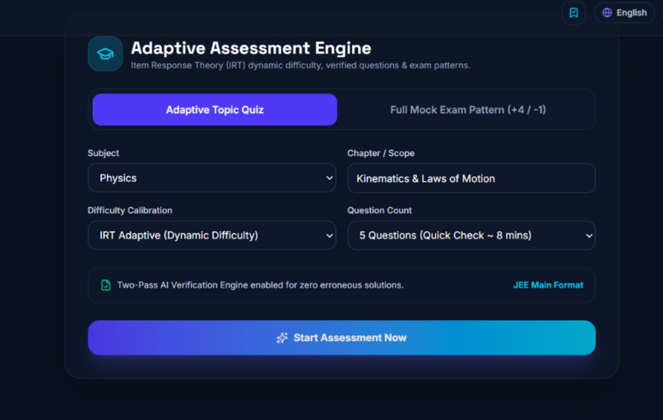Open the Subject dropdown showing Physics
Image resolution: width=663 pixels, height=420 pixels.
point(212,178)
